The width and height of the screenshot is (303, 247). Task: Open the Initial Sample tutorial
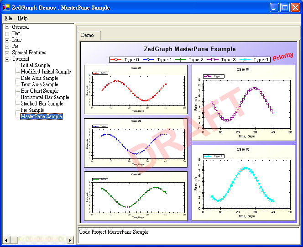click(x=35, y=65)
